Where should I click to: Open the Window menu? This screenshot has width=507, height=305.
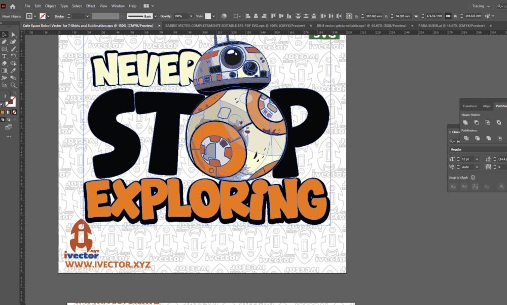click(x=118, y=6)
